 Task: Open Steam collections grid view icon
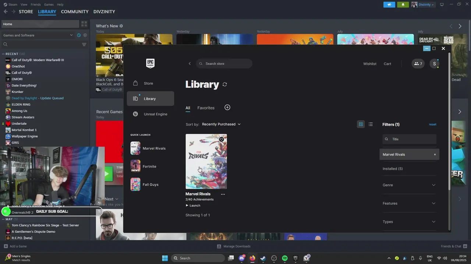tap(84, 24)
